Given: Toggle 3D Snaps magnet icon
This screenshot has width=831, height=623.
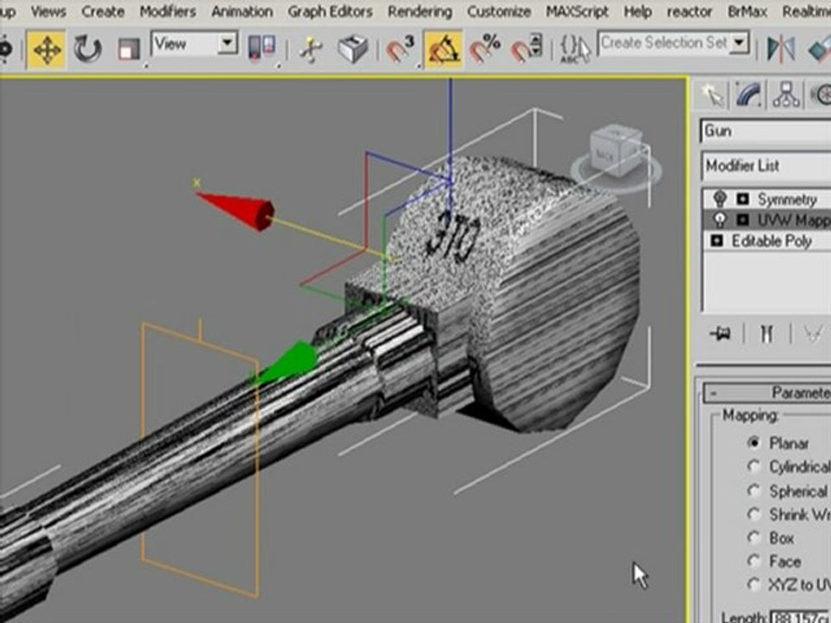Looking at the screenshot, I should (x=400, y=50).
